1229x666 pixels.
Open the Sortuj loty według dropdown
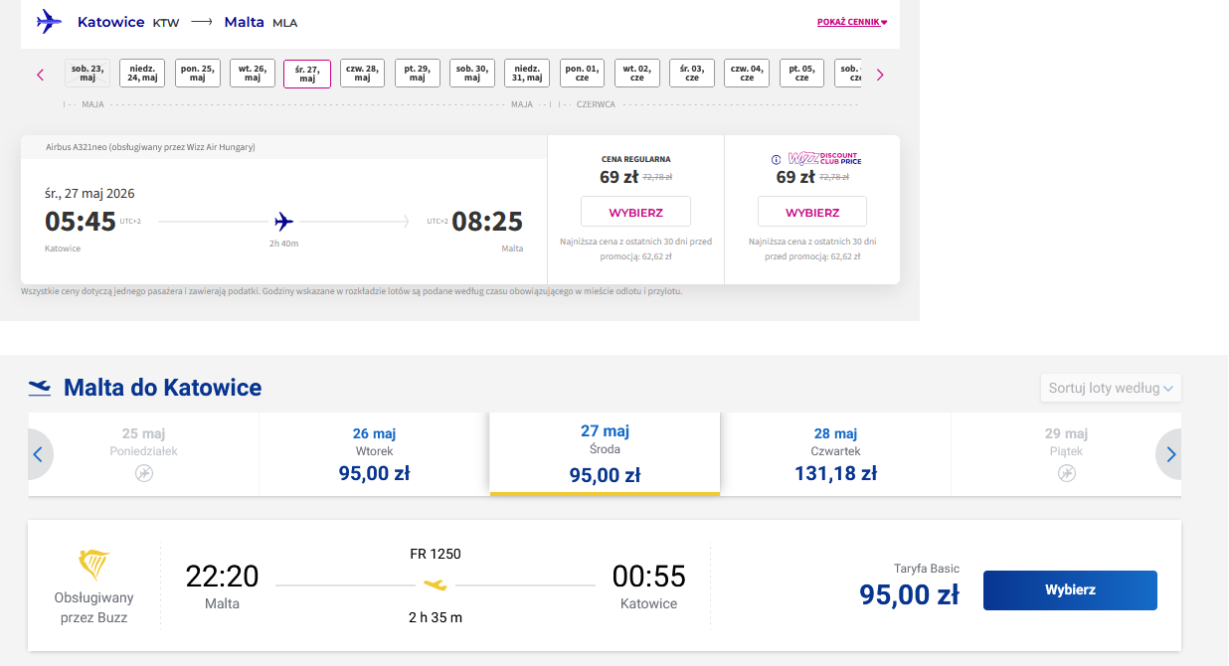point(1111,388)
